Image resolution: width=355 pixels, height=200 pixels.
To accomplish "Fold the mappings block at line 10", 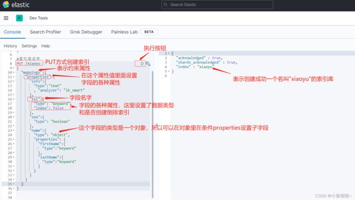I will 14,72.
